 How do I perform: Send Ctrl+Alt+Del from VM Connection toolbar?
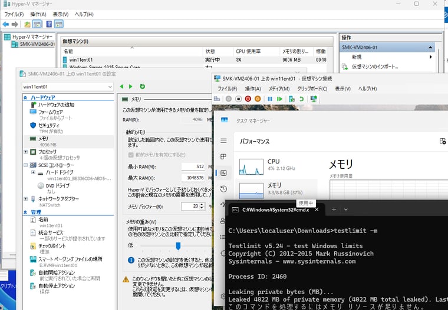tap(217, 99)
